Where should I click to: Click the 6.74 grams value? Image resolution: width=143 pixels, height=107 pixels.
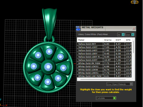[107, 70]
